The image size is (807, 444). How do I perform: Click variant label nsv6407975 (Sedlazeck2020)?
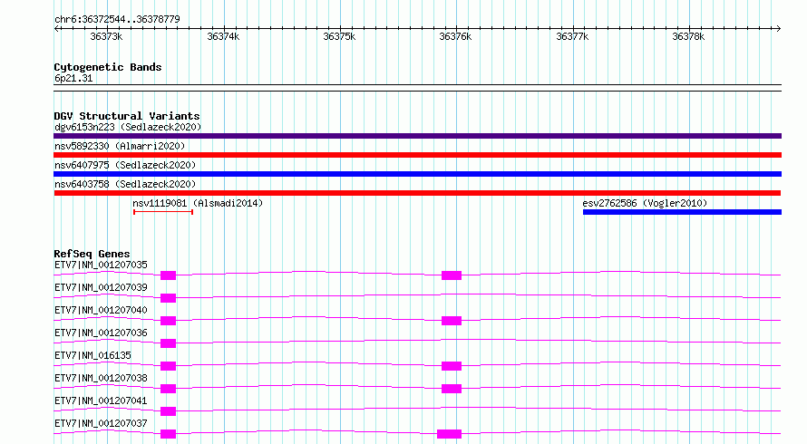125,165
